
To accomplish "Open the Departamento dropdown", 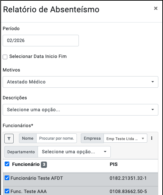I will click(74, 152).
